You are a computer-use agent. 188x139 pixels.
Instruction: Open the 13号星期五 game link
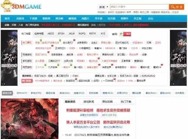(x=85, y=48)
